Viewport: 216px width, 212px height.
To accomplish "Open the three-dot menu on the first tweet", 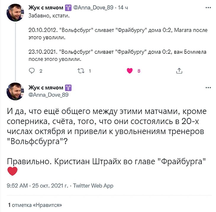I will (208, 8).
